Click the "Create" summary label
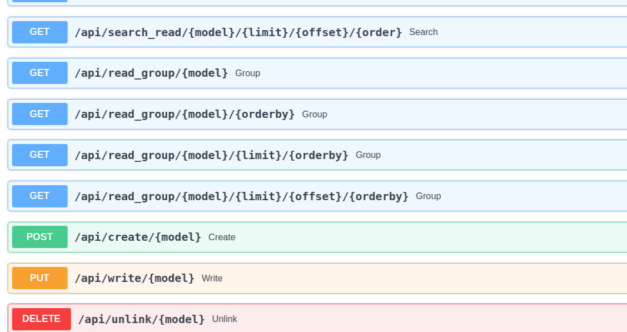 tap(222, 237)
